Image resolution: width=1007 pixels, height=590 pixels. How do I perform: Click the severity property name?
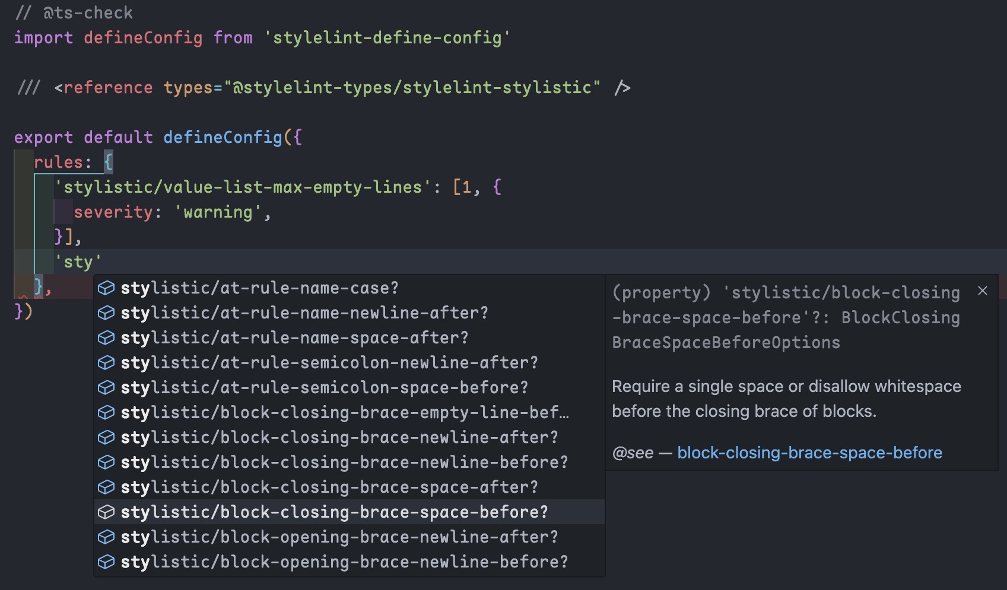click(x=113, y=212)
